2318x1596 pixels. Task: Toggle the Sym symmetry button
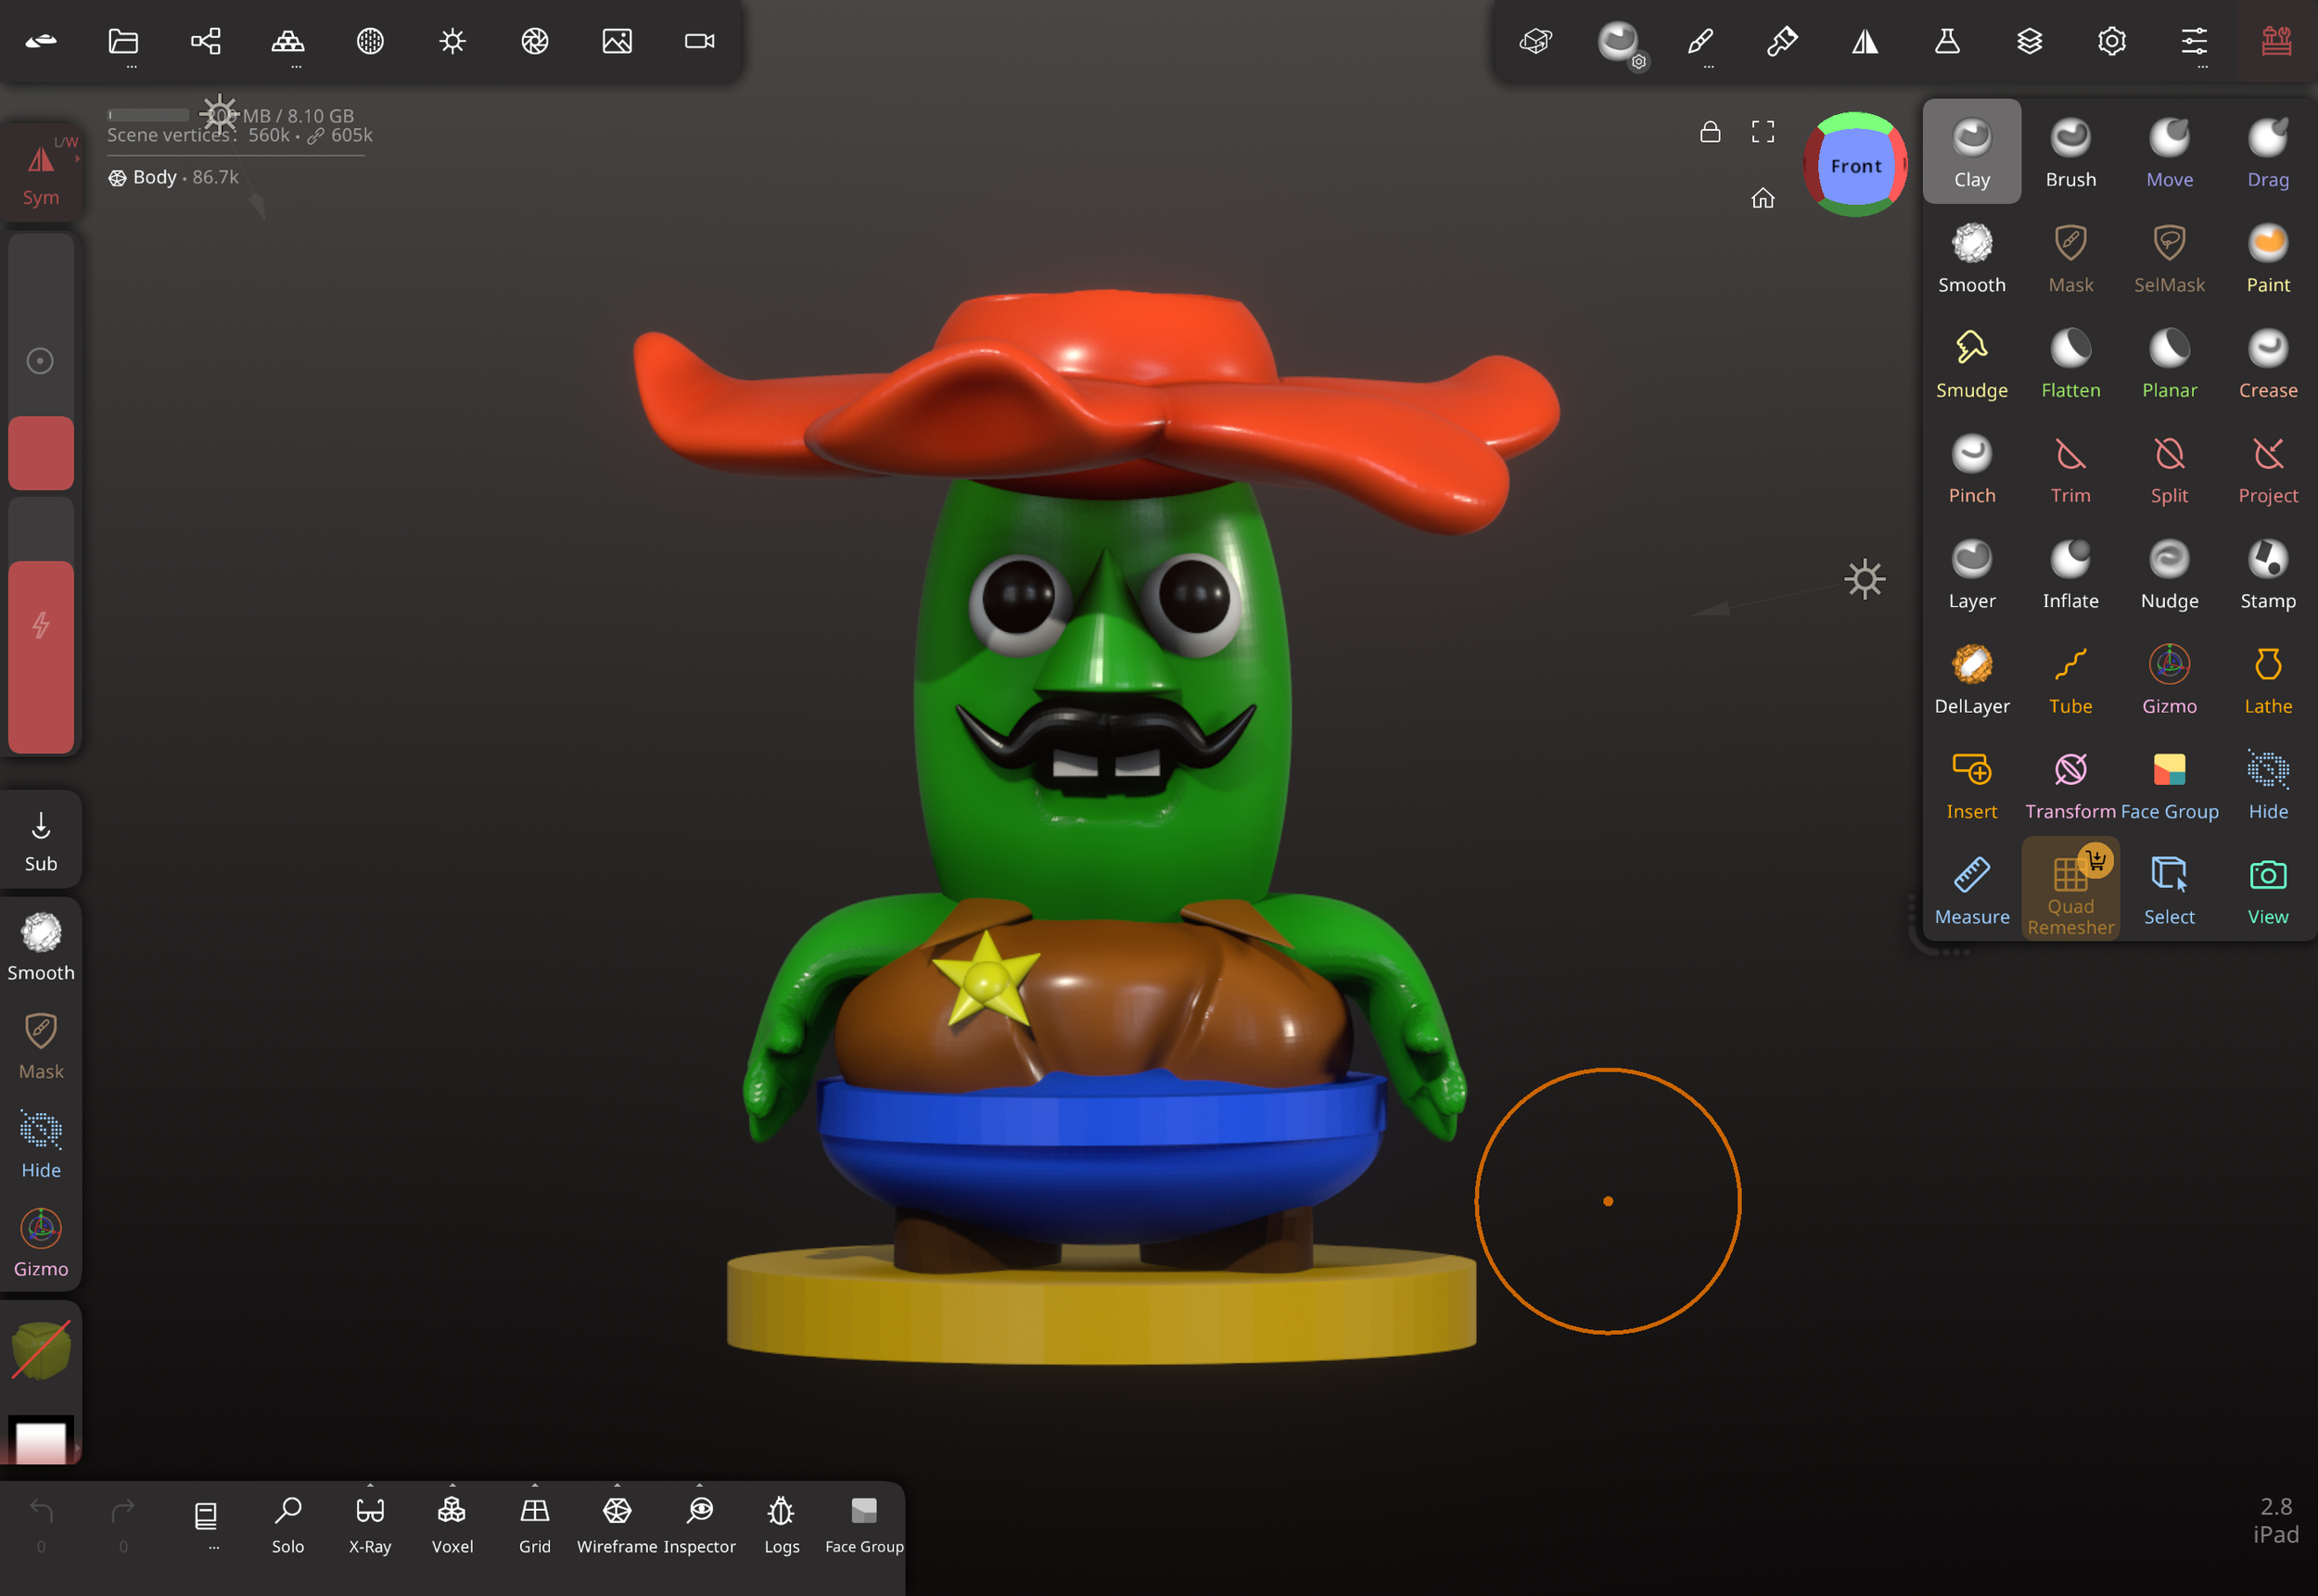click(x=41, y=171)
